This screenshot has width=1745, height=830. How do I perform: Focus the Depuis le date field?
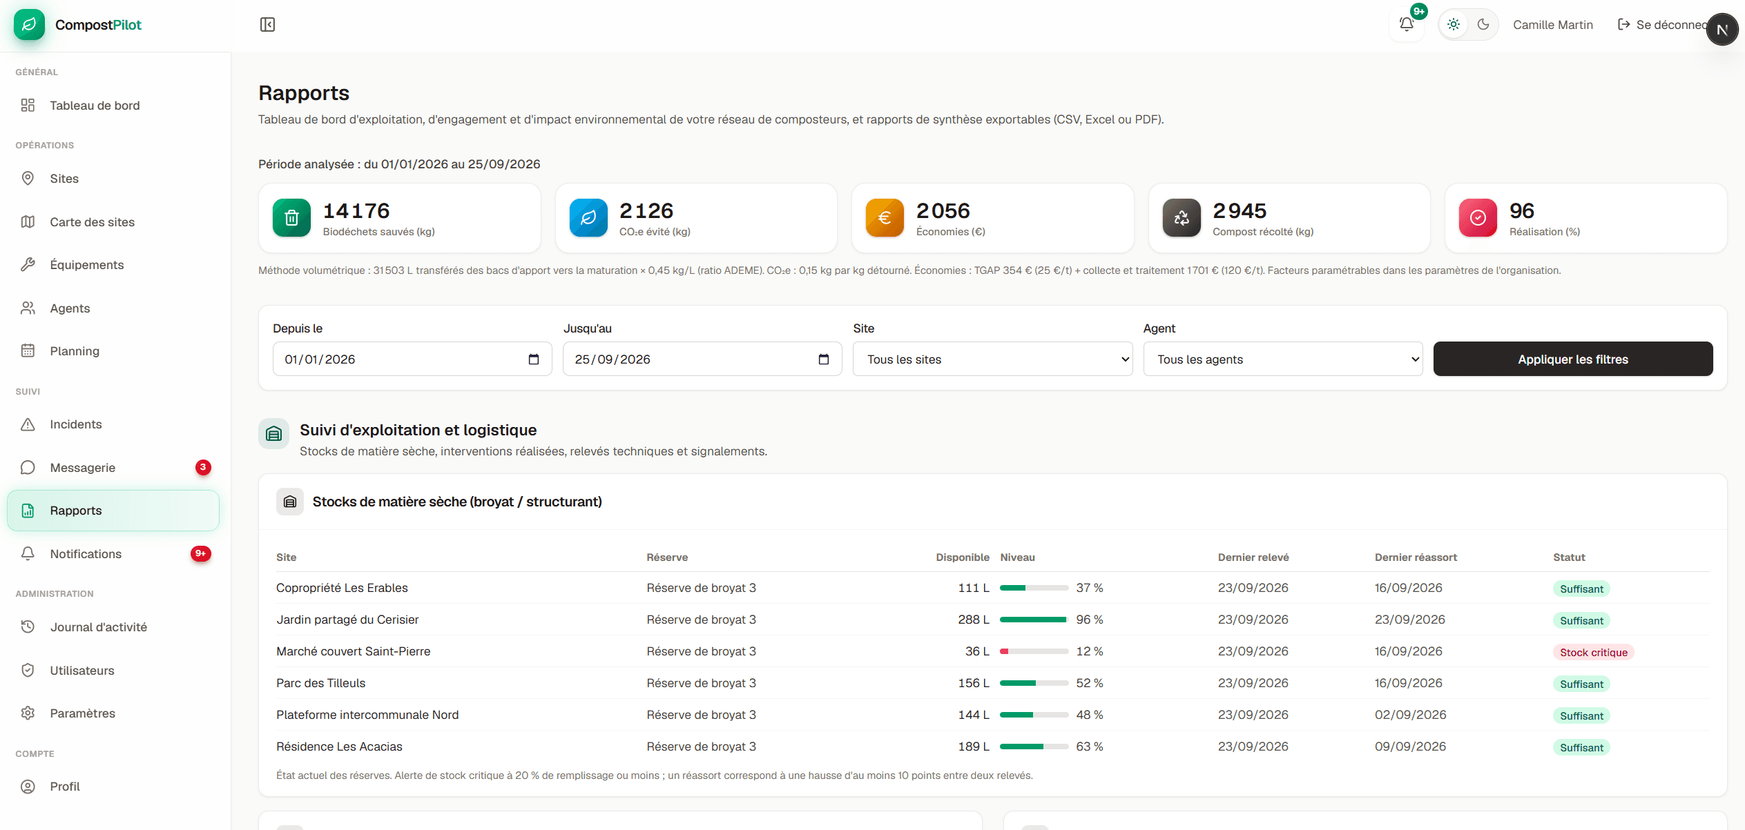(412, 359)
